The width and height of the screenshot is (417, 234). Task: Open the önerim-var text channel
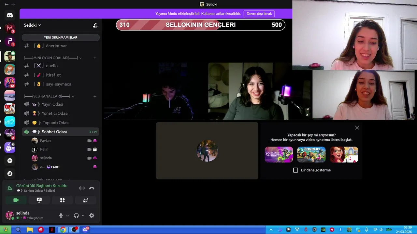61,46
